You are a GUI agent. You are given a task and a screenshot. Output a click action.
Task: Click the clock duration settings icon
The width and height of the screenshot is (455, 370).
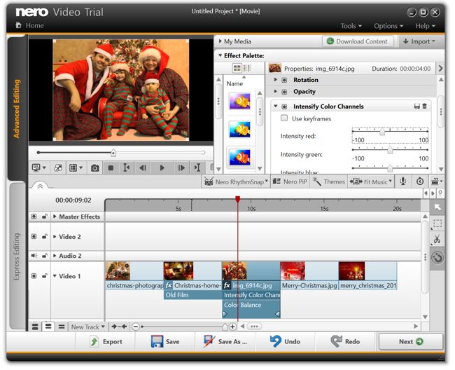420,181
